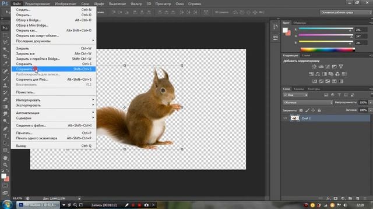Toggle visibility of layer Слой 1
Viewport: 373px width, 209px height.
tap(285, 118)
